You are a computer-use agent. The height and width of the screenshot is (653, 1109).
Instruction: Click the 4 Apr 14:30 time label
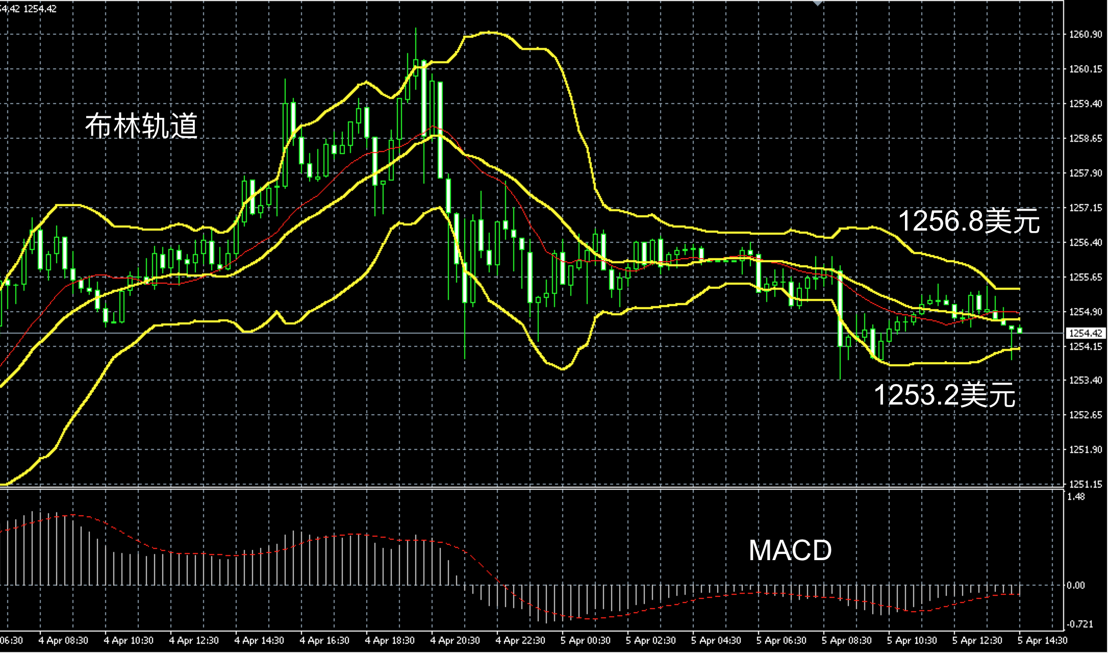point(259,640)
